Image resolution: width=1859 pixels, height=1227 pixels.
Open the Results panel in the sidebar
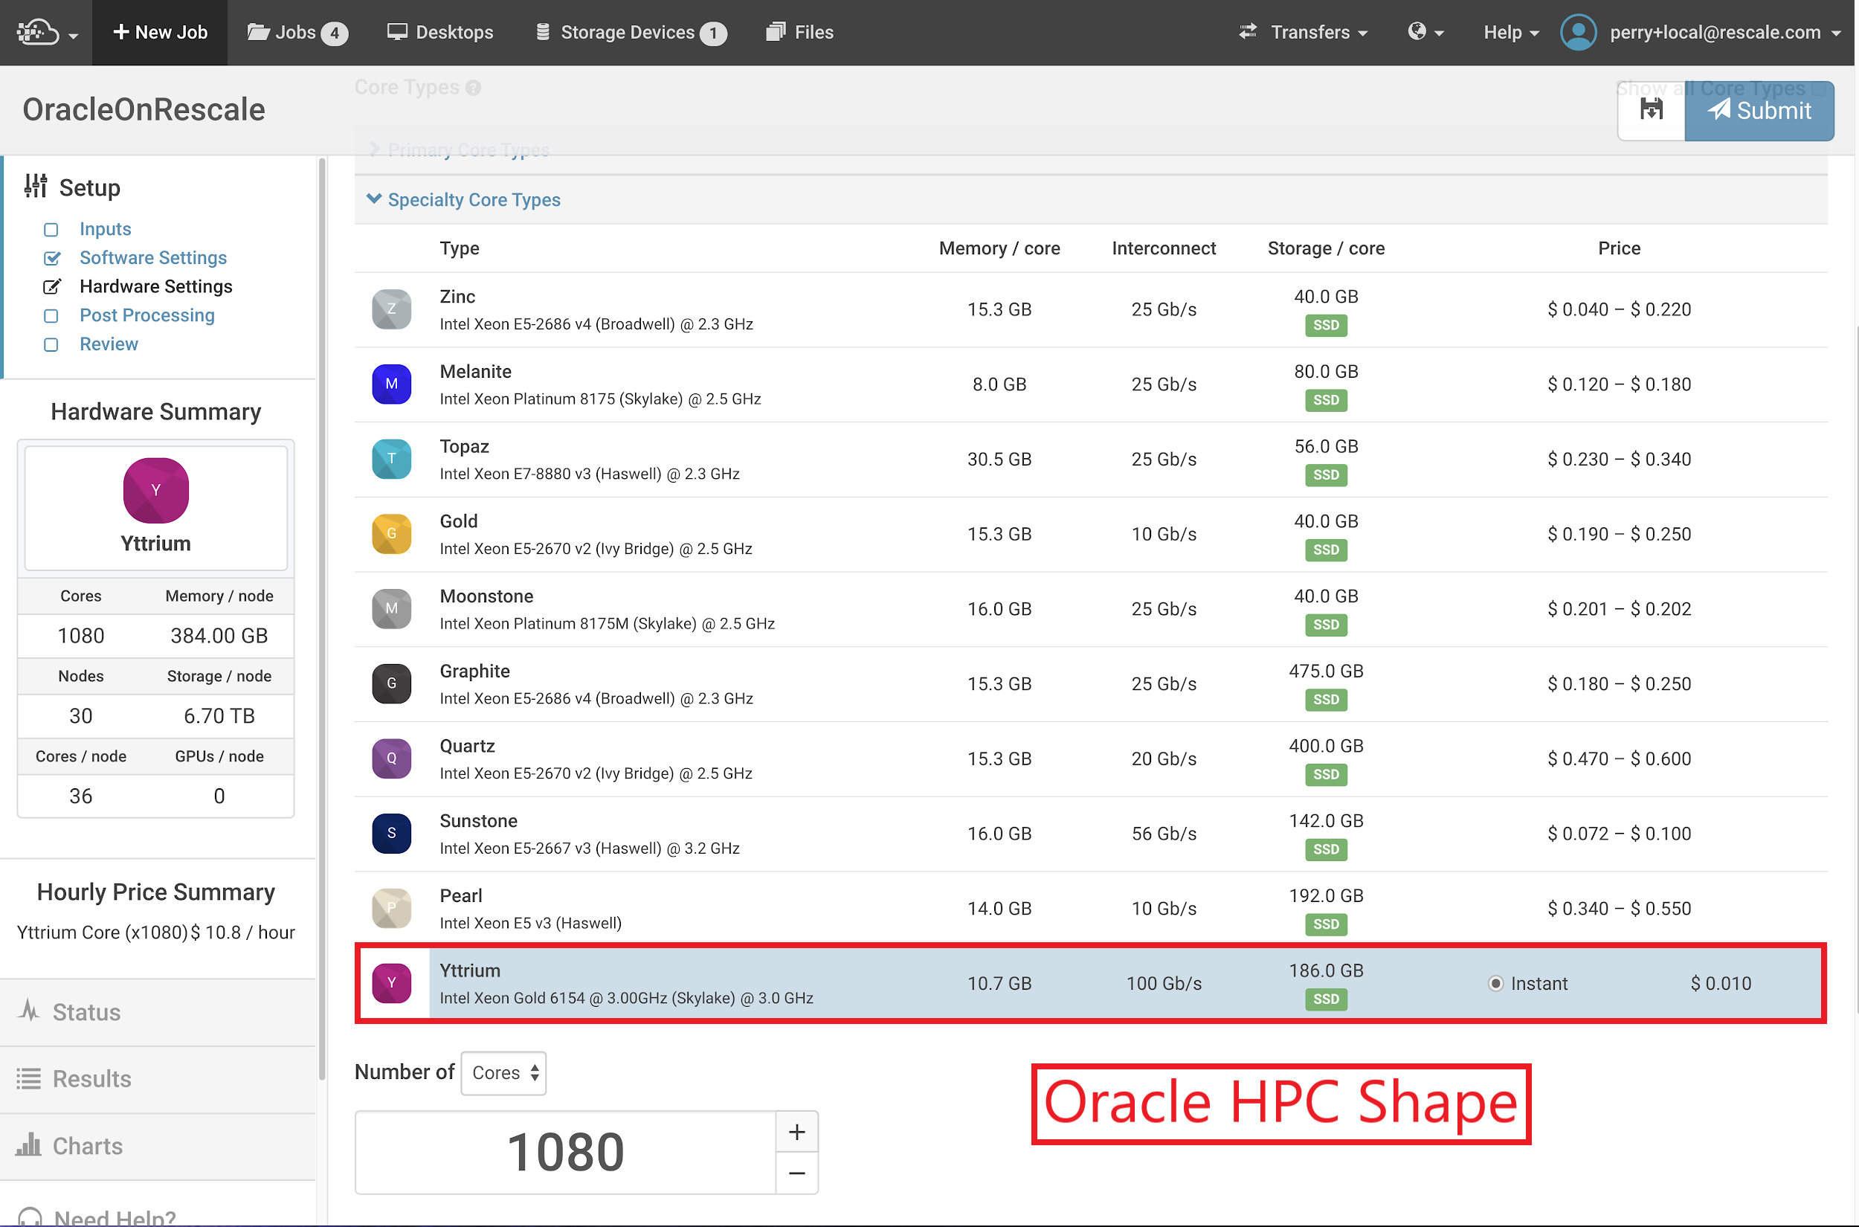pyautogui.click(x=91, y=1078)
